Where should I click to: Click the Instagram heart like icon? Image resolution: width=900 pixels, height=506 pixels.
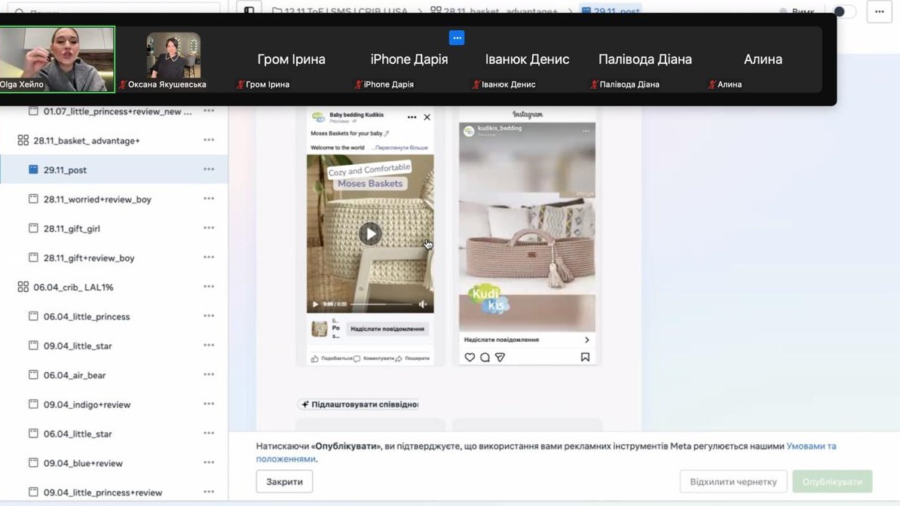[470, 358]
